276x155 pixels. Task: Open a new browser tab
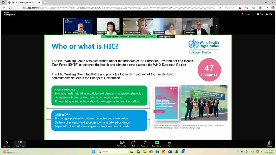pos(45,2)
